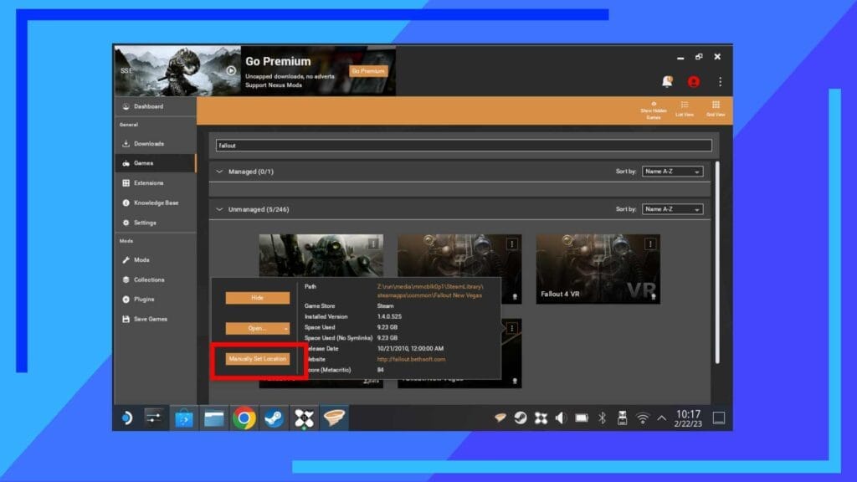Click the Downloads arrow icon
This screenshot has width=857, height=482.
pyautogui.click(x=126, y=144)
